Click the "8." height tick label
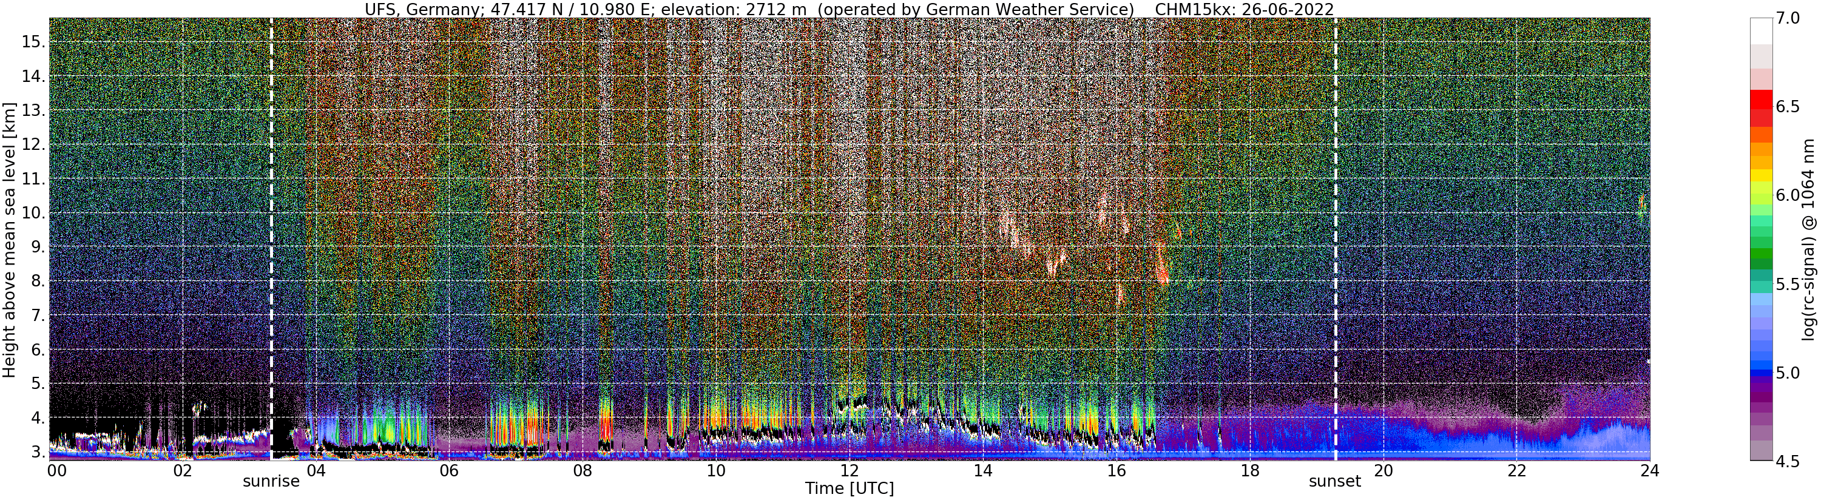This screenshot has height=500, width=1821. 38,281
